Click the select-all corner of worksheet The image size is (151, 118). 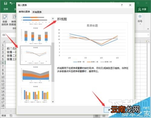coord(4,41)
